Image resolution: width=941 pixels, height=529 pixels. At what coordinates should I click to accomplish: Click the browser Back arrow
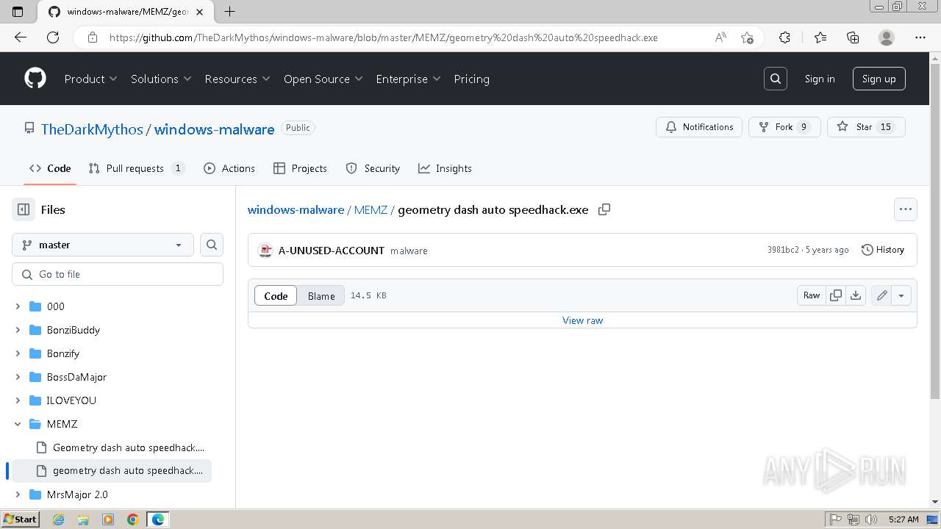point(20,37)
